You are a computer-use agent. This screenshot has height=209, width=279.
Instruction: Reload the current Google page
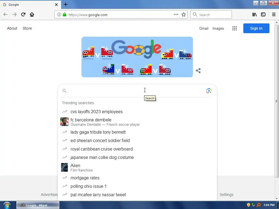pyautogui.click(x=23, y=15)
